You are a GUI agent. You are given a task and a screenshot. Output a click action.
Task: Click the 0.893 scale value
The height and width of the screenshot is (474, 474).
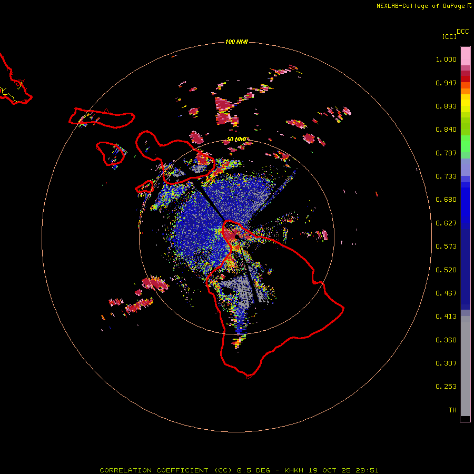(446, 106)
